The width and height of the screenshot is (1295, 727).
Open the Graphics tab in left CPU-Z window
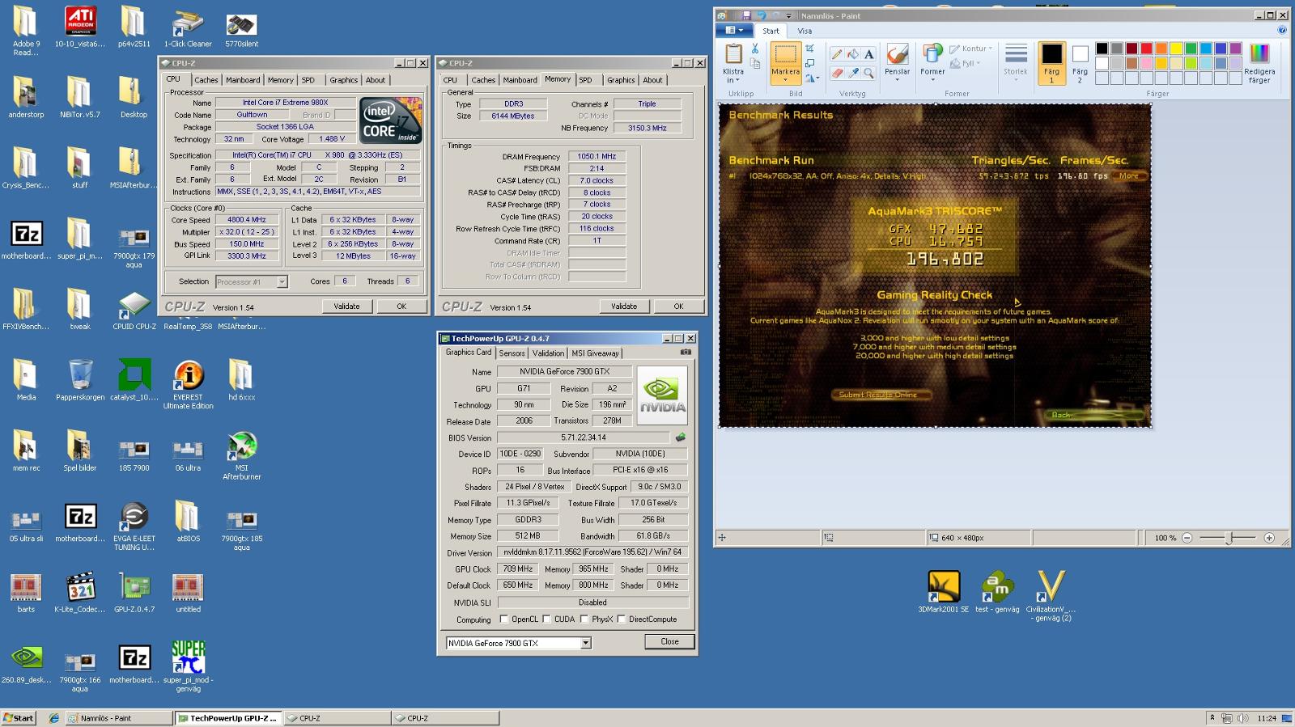[344, 80]
